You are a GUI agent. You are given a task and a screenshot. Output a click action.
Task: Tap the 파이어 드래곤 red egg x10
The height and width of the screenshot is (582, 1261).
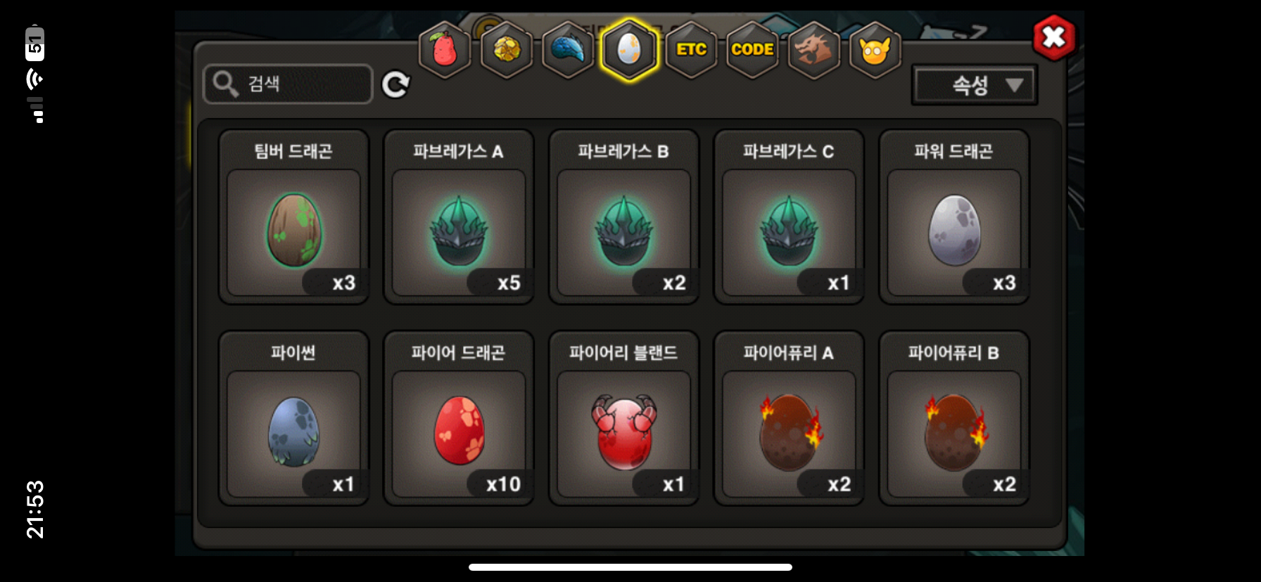point(459,418)
